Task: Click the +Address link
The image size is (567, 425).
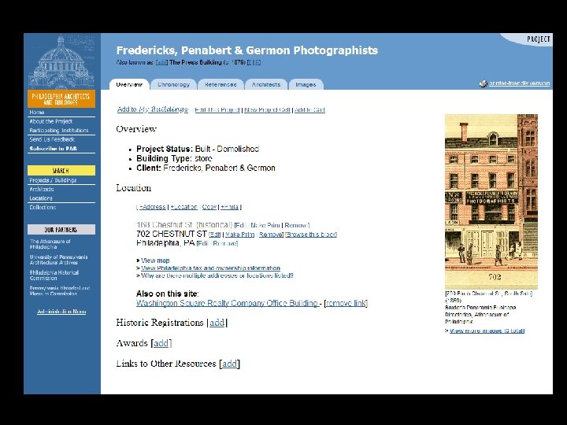Action: 152,207
